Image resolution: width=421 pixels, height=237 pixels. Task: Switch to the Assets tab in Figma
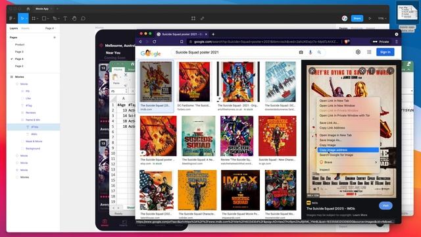click(25, 28)
